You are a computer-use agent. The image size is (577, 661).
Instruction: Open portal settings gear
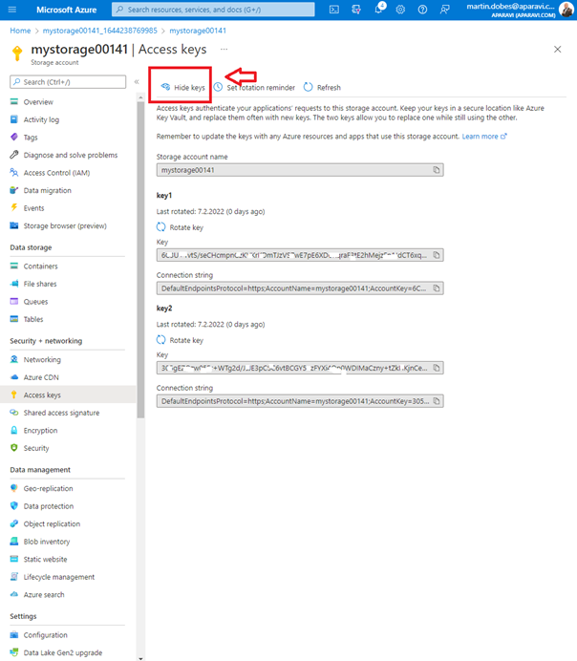(399, 10)
